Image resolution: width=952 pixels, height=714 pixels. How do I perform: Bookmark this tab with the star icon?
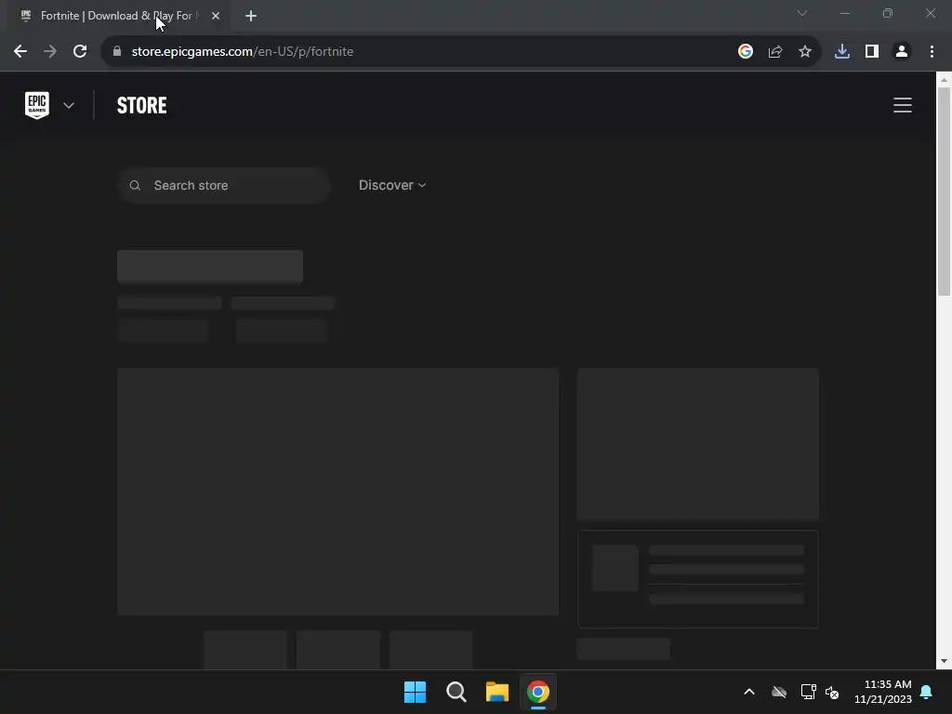click(804, 52)
